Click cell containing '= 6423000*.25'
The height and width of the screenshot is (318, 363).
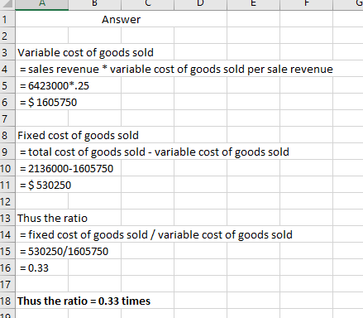(55, 85)
